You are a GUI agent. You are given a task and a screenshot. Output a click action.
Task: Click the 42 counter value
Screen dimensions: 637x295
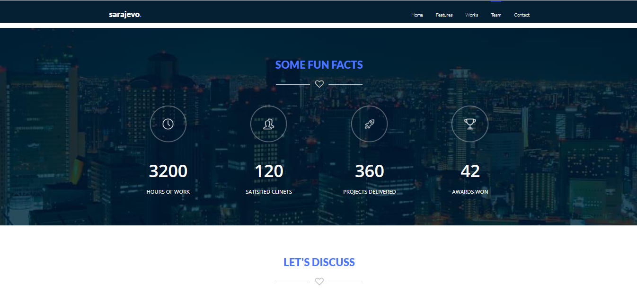click(x=470, y=171)
